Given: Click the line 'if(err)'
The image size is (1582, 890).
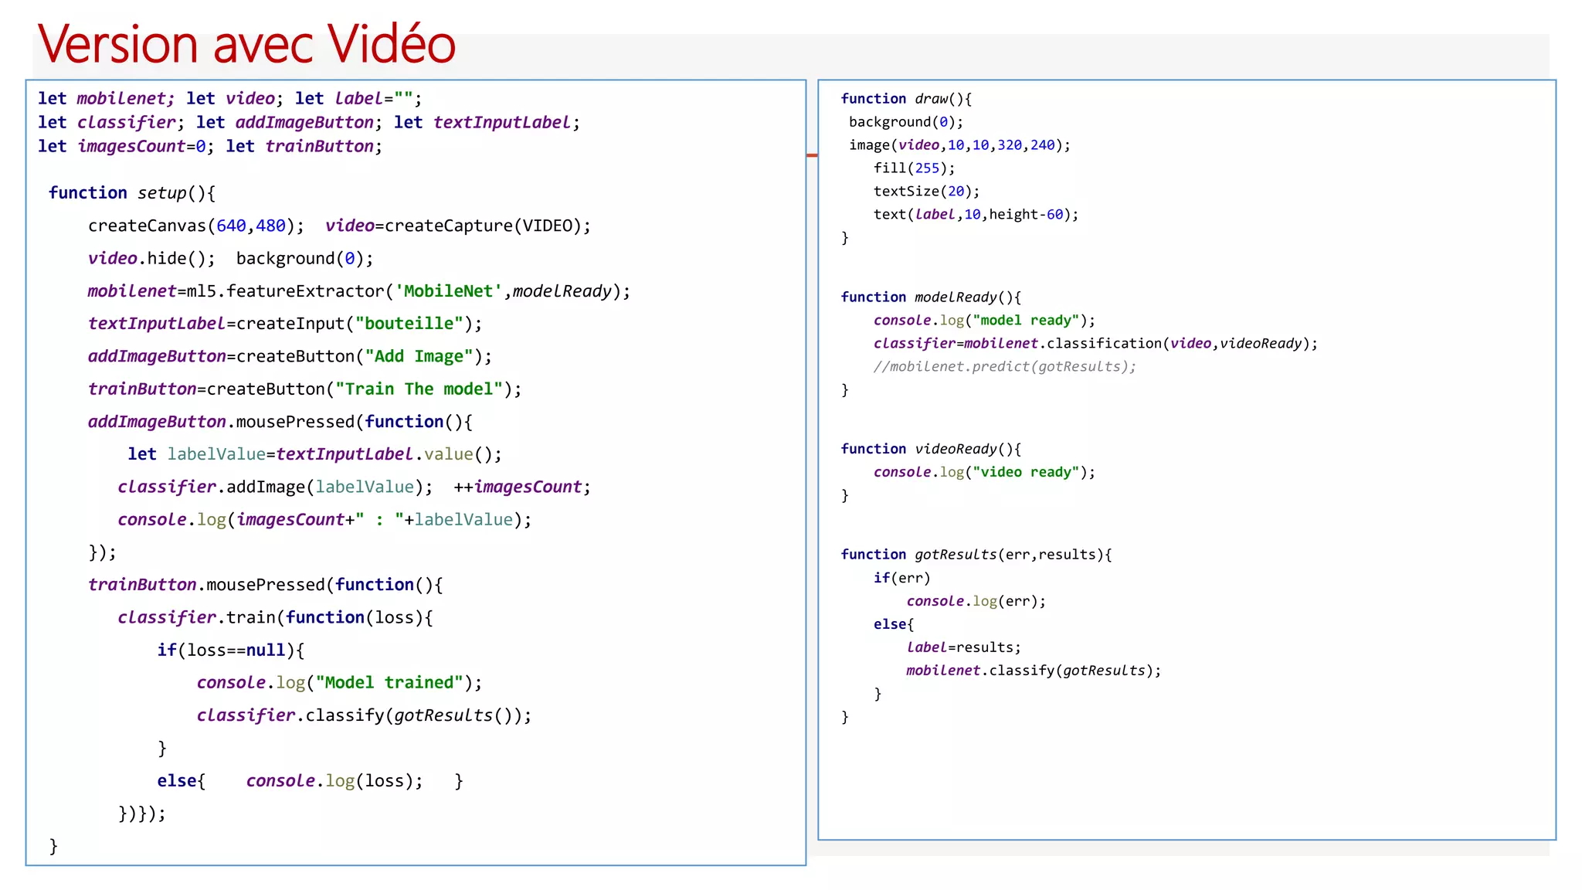Looking at the screenshot, I should (902, 578).
